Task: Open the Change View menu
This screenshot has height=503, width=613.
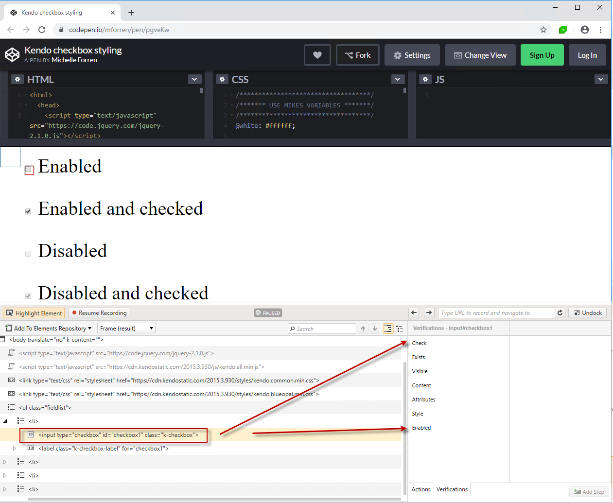Action: tap(480, 55)
